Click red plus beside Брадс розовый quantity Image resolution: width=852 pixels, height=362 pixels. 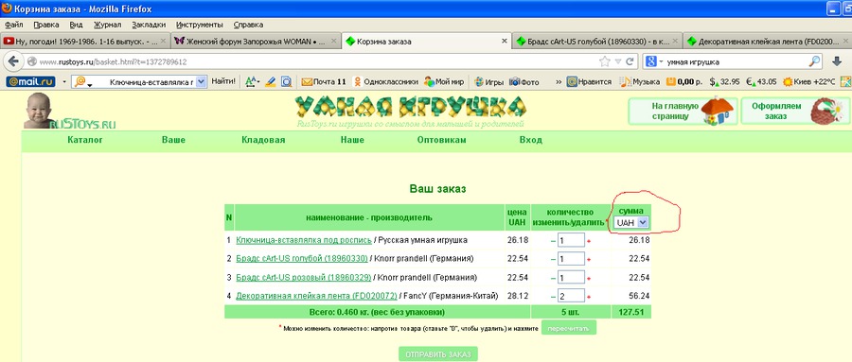[x=589, y=279]
